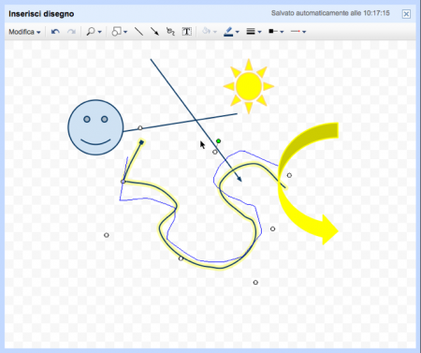Click the Inserisci disegno title text
The width and height of the screenshot is (421, 353).
tap(41, 14)
